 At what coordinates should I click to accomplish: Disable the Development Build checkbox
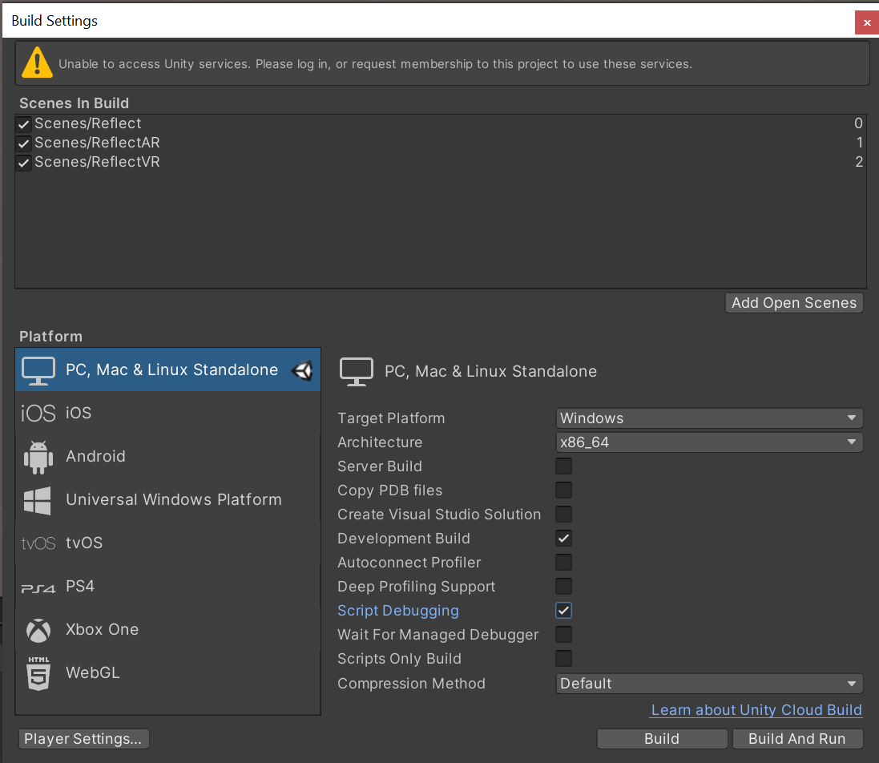pyautogui.click(x=564, y=539)
